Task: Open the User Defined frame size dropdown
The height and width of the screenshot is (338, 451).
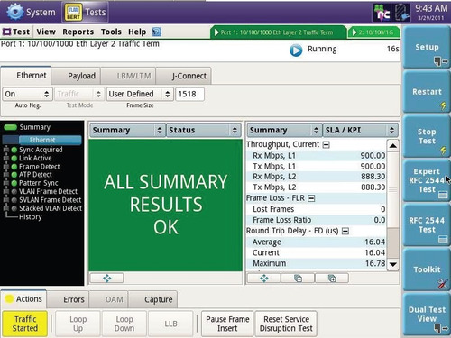Action: [x=140, y=94]
